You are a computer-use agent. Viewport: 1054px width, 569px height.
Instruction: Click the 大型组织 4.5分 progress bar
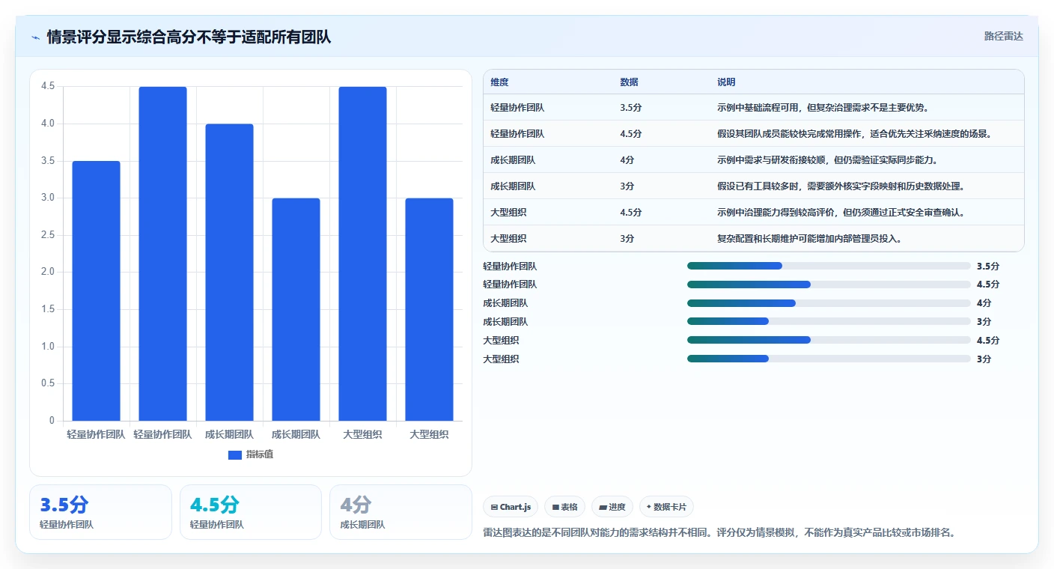829,341
